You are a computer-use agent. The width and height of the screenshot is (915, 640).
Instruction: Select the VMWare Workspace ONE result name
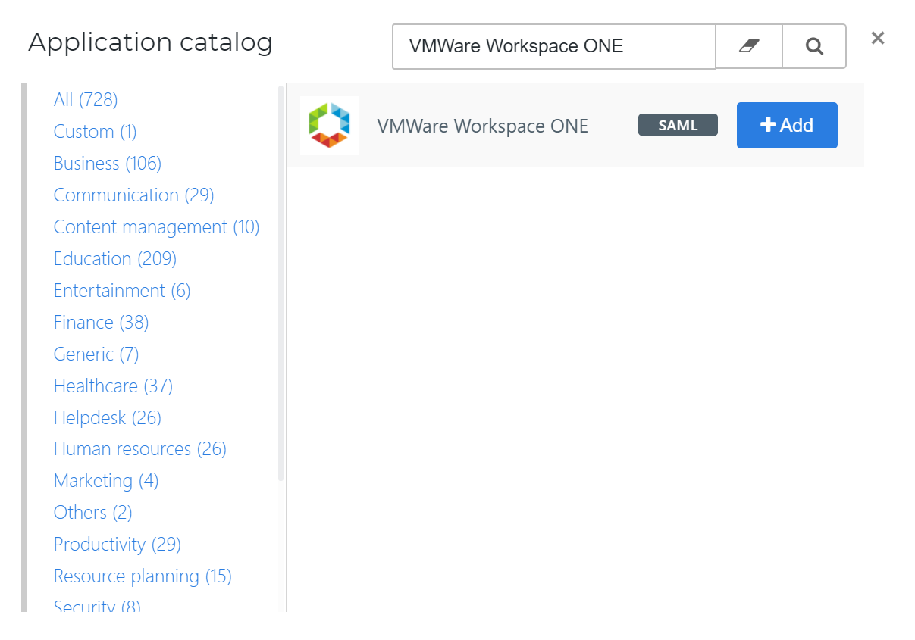click(x=483, y=126)
